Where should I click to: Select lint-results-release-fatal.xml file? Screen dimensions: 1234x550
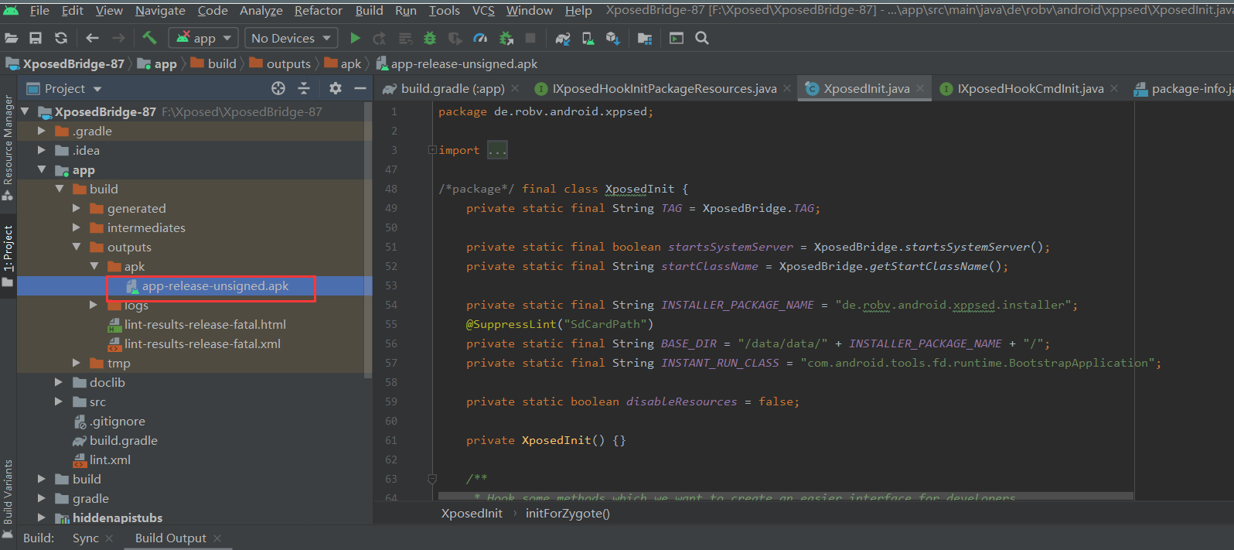pyautogui.click(x=203, y=343)
